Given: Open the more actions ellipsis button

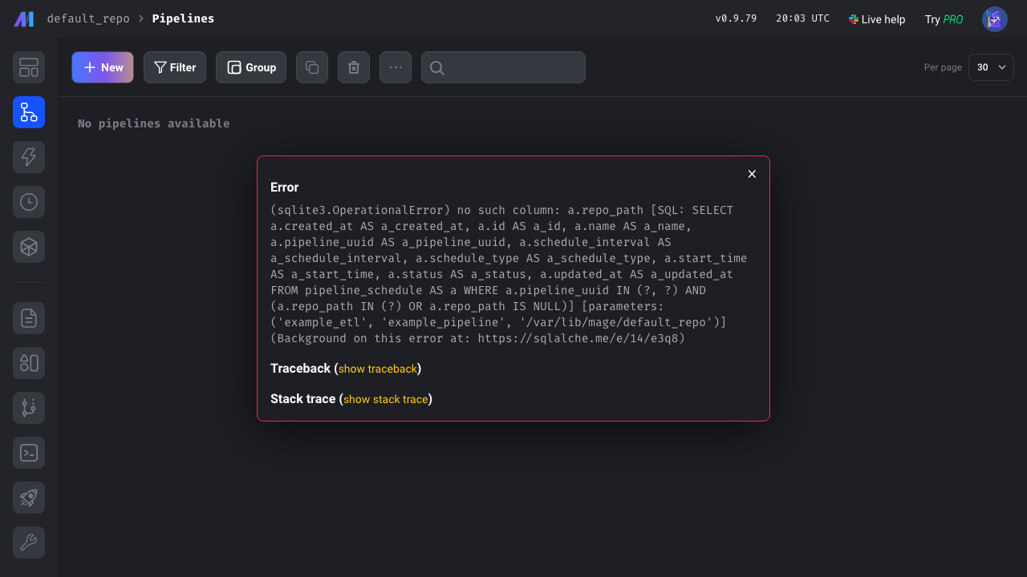Looking at the screenshot, I should (396, 67).
